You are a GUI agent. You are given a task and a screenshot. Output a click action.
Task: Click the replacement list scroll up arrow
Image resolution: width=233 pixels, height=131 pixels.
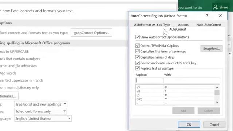pos(217,88)
